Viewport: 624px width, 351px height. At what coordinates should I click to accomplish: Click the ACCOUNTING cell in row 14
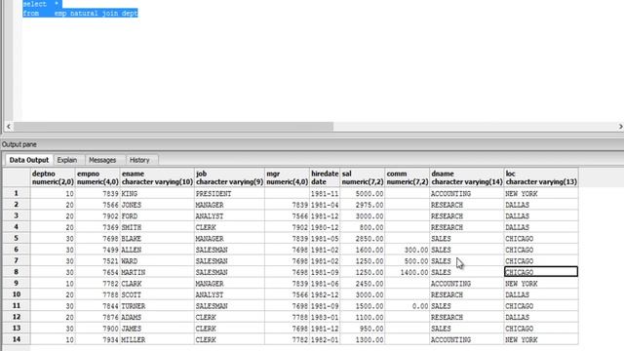[467, 340]
